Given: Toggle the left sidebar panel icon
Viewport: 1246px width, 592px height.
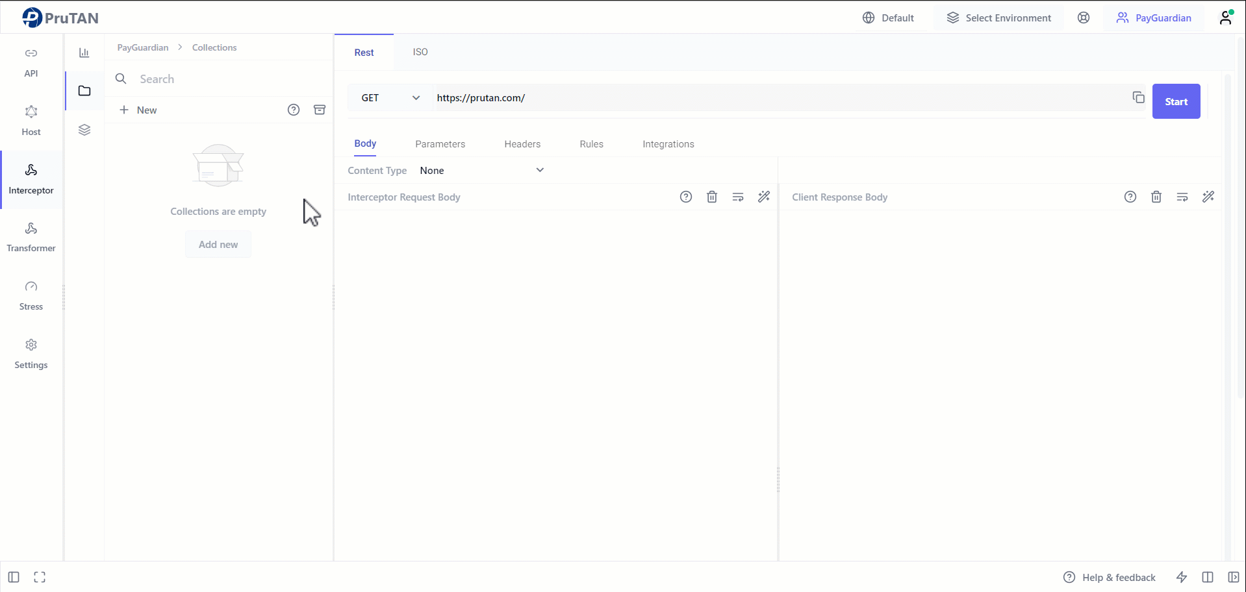Looking at the screenshot, I should pyautogui.click(x=14, y=577).
